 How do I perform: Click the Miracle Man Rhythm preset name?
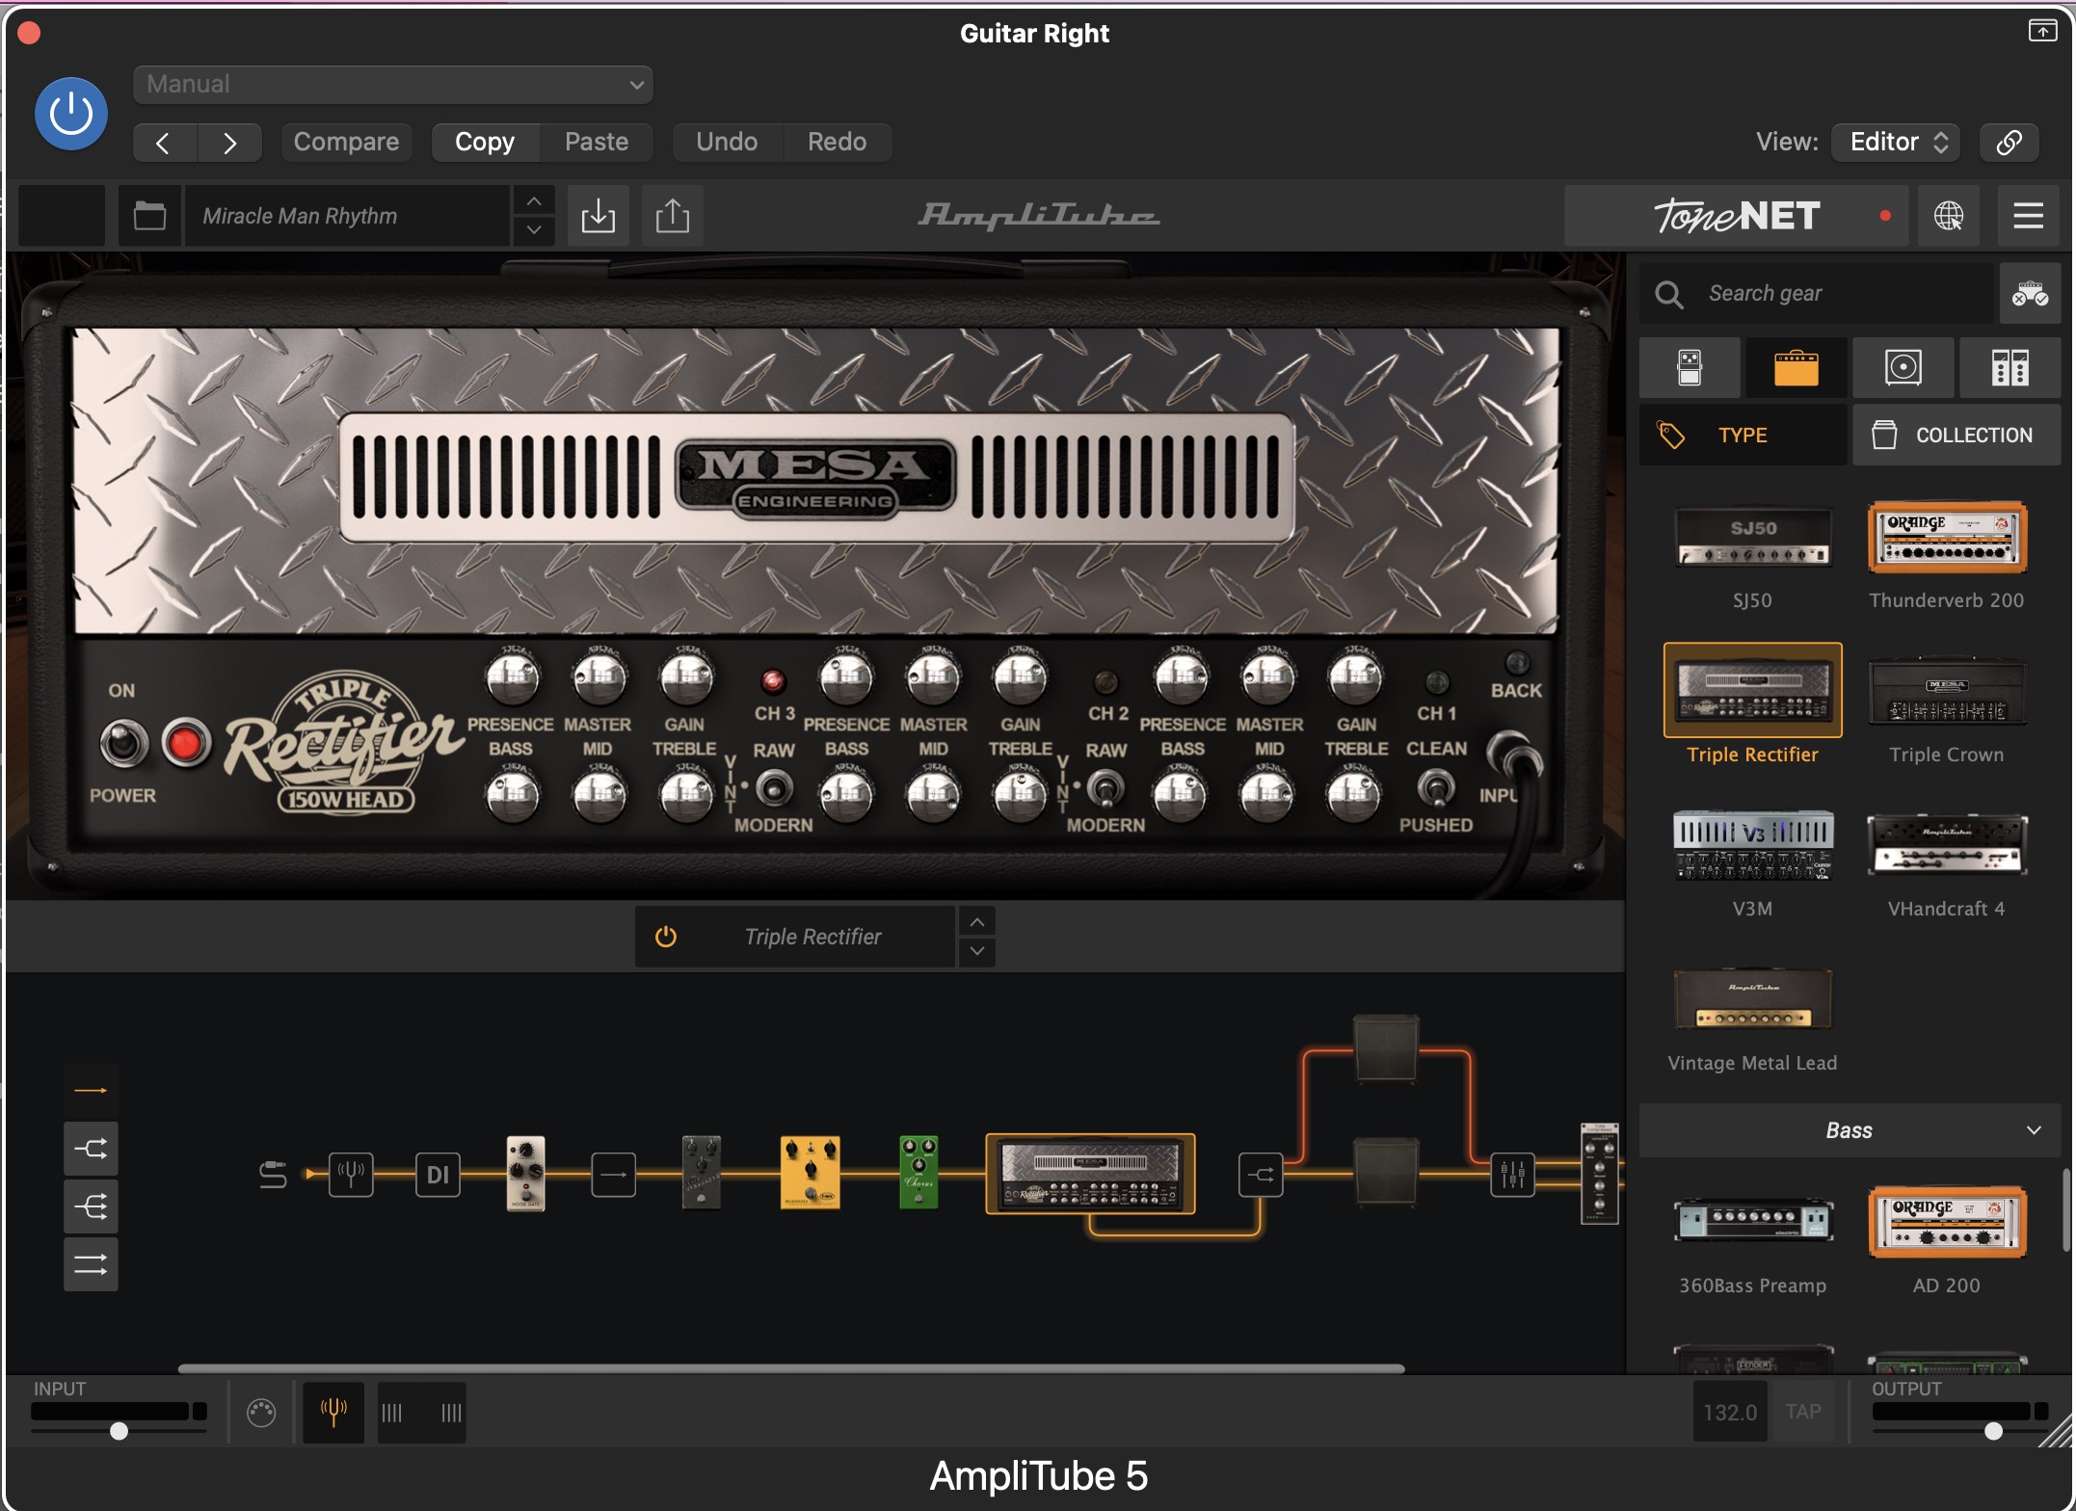coord(347,216)
